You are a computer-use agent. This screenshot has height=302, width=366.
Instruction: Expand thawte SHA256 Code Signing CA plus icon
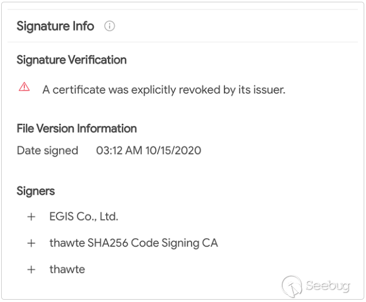coord(31,243)
